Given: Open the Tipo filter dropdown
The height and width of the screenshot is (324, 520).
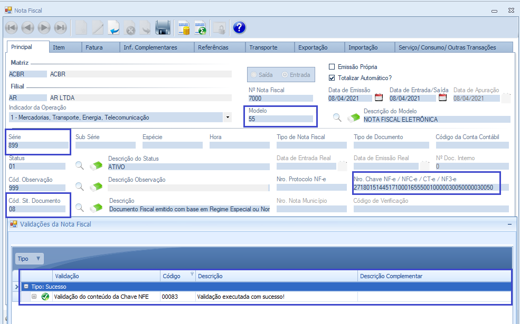Looking at the screenshot, I should pyautogui.click(x=37, y=259).
